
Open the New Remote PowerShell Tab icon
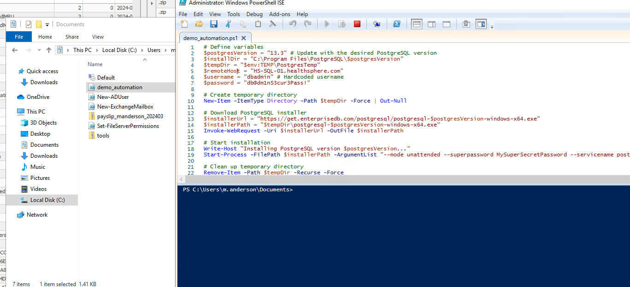[x=377, y=24]
